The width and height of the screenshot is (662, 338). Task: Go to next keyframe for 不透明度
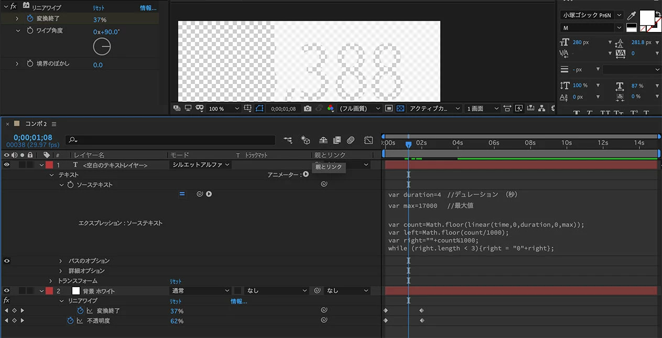pos(22,321)
